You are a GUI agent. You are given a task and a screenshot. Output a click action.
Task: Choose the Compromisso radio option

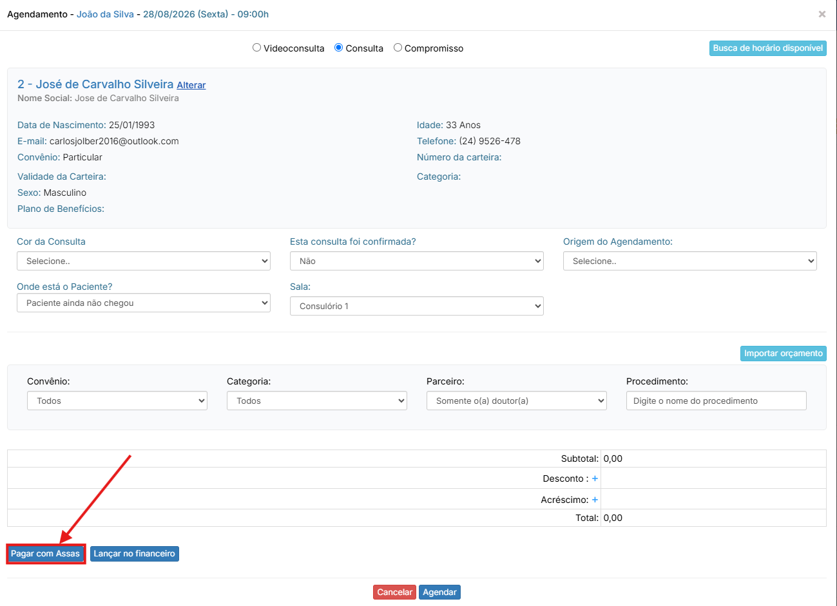[x=398, y=48]
